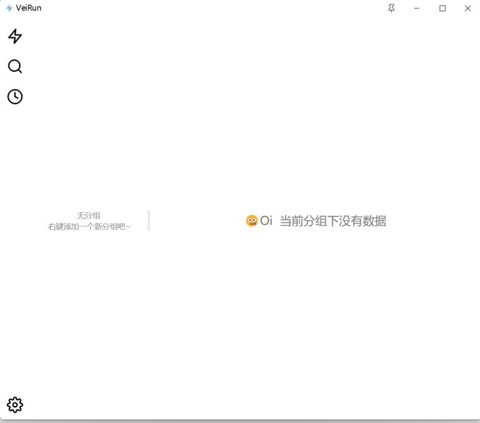The height and width of the screenshot is (423, 480).
Task: Pin the VeiRun window on top
Action: (x=391, y=8)
